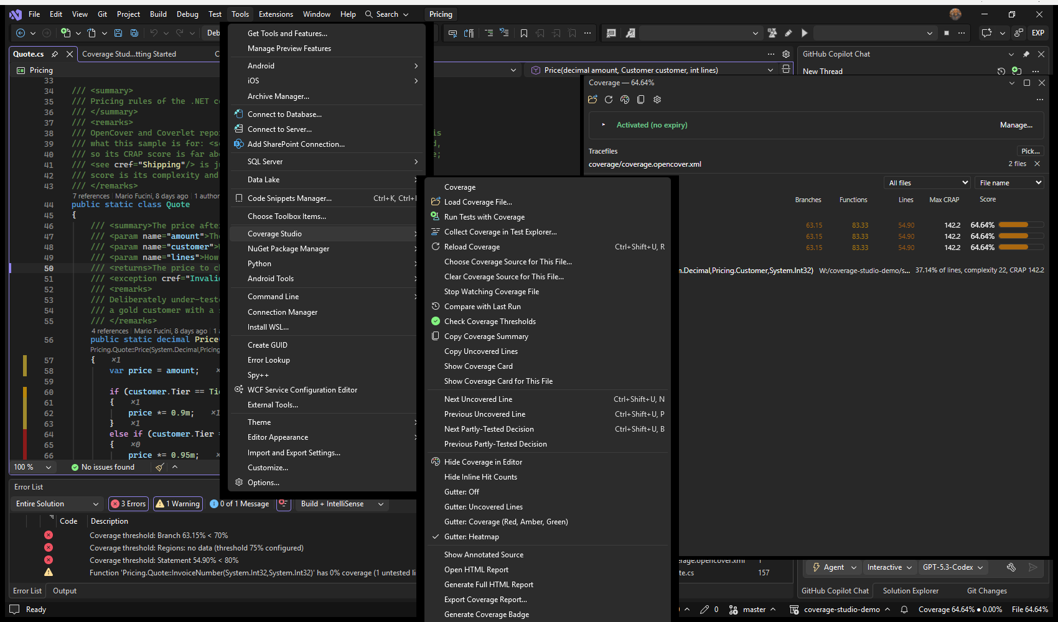Switch to the Output tab

click(65, 591)
